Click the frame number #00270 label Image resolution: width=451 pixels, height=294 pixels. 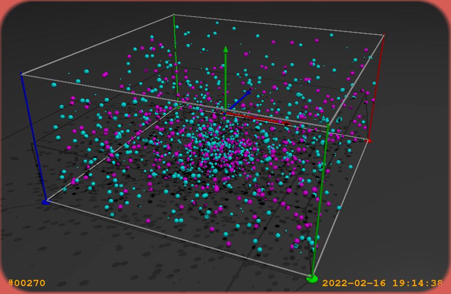26,283
